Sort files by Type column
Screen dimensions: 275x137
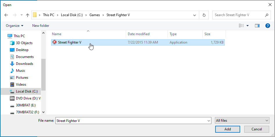click(185, 34)
